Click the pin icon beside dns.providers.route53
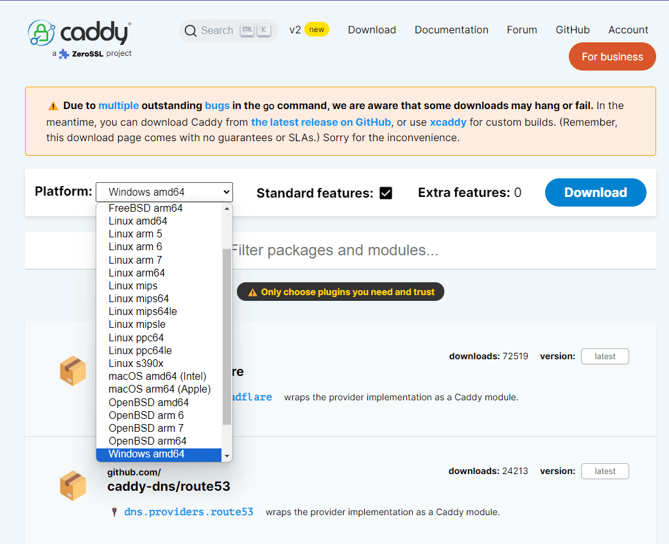Image resolution: width=669 pixels, height=544 pixels. pyautogui.click(x=116, y=512)
